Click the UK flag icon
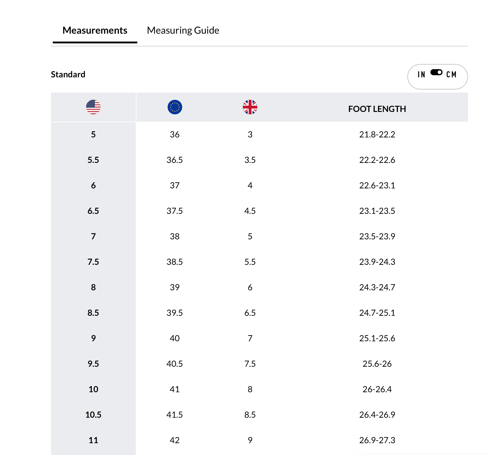The image size is (488, 455). [x=250, y=107]
